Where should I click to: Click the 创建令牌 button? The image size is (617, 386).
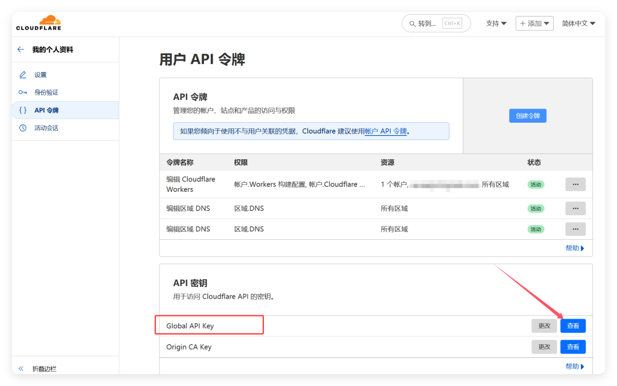click(528, 116)
